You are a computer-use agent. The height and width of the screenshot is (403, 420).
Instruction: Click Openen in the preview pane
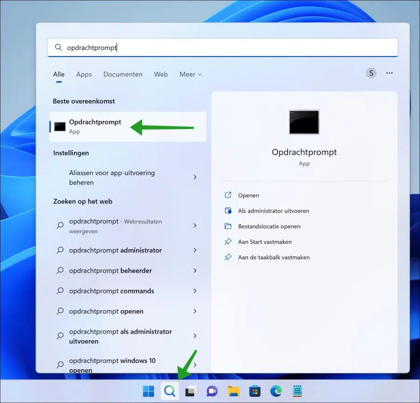tap(248, 195)
